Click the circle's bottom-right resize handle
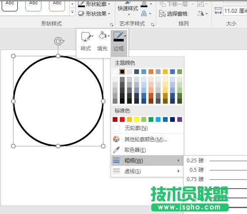This screenshot has width=247, height=214. click(x=103, y=146)
